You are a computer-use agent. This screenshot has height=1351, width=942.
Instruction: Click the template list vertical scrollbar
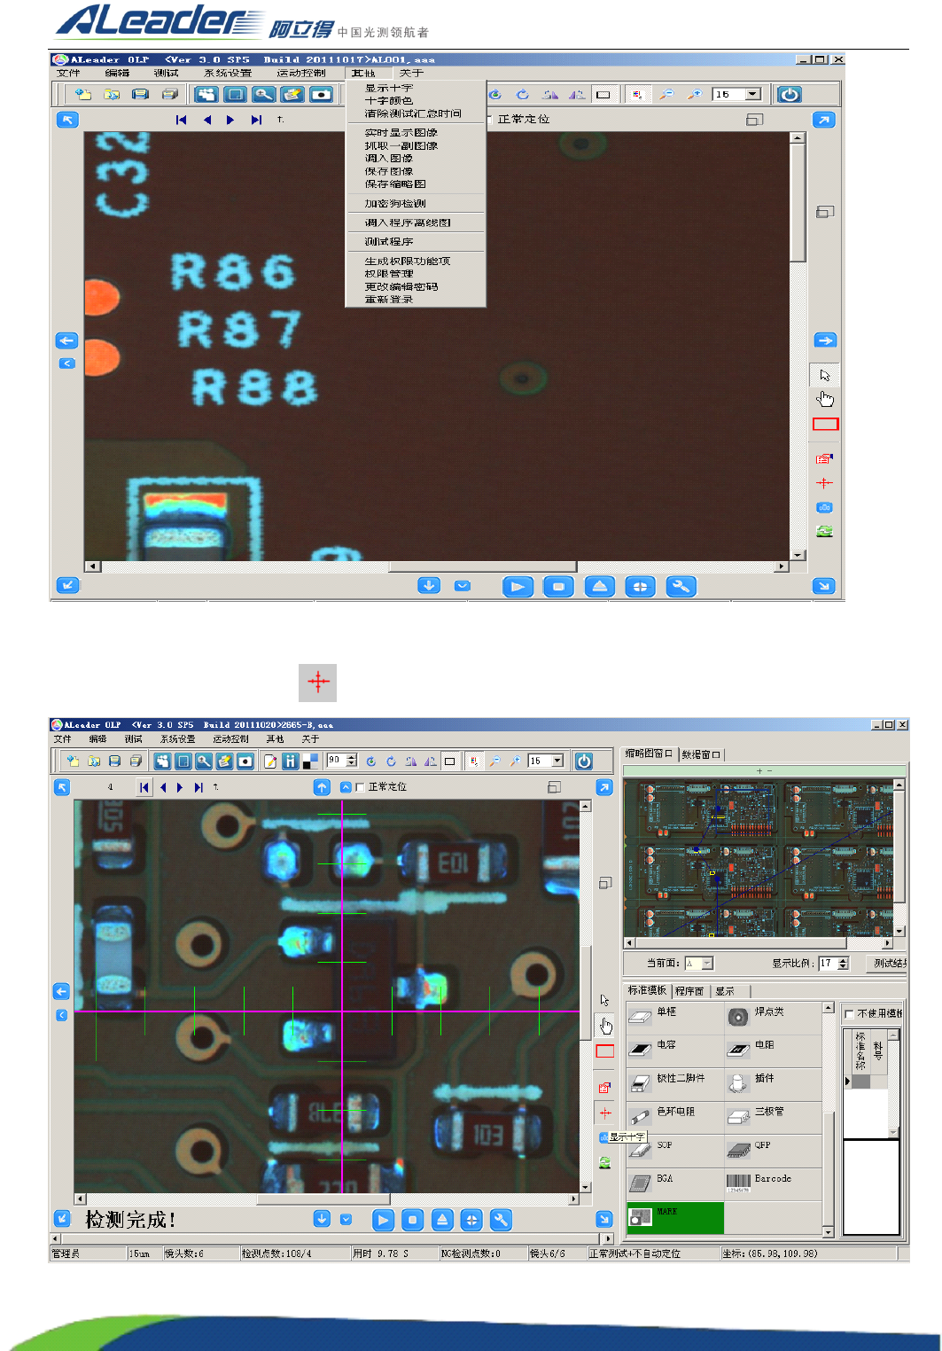click(x=829, y=1120)
